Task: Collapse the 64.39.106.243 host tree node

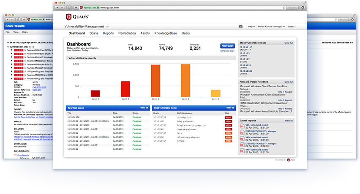Action: [x=8, y=43]
